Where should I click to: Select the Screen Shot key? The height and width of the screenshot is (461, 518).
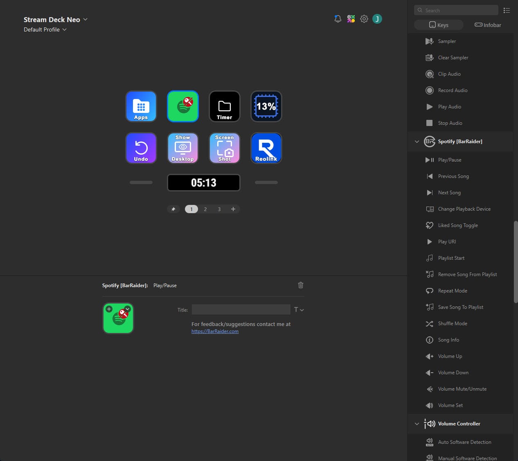pos(224,148)
